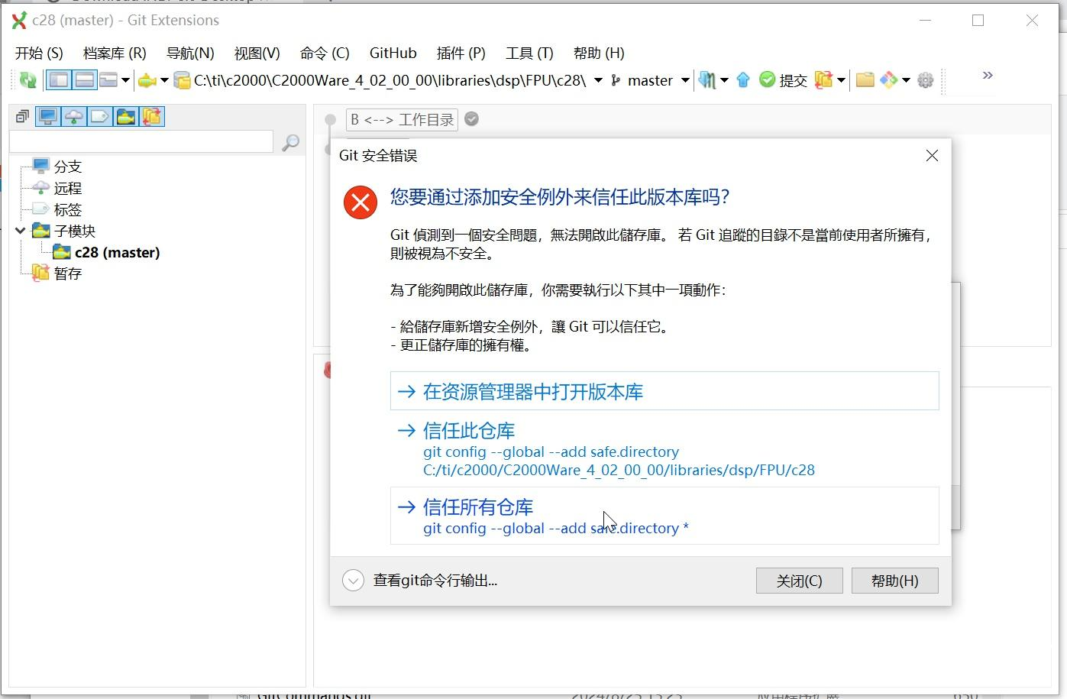Click the file explorer folder icon
This screenshot has height=699, width=1067.
(x=865, y=80)
